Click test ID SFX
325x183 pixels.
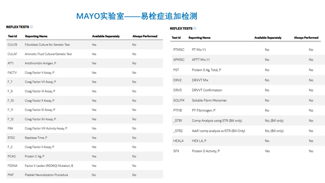(176, 151)
